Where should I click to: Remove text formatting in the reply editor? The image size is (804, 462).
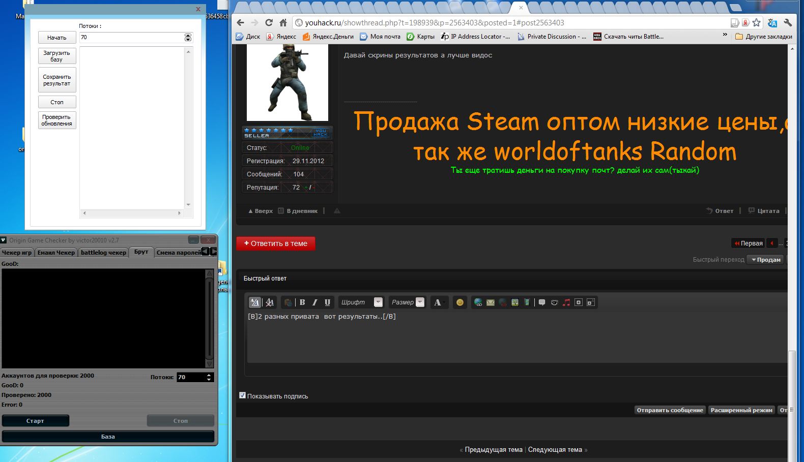pos(270,302)
